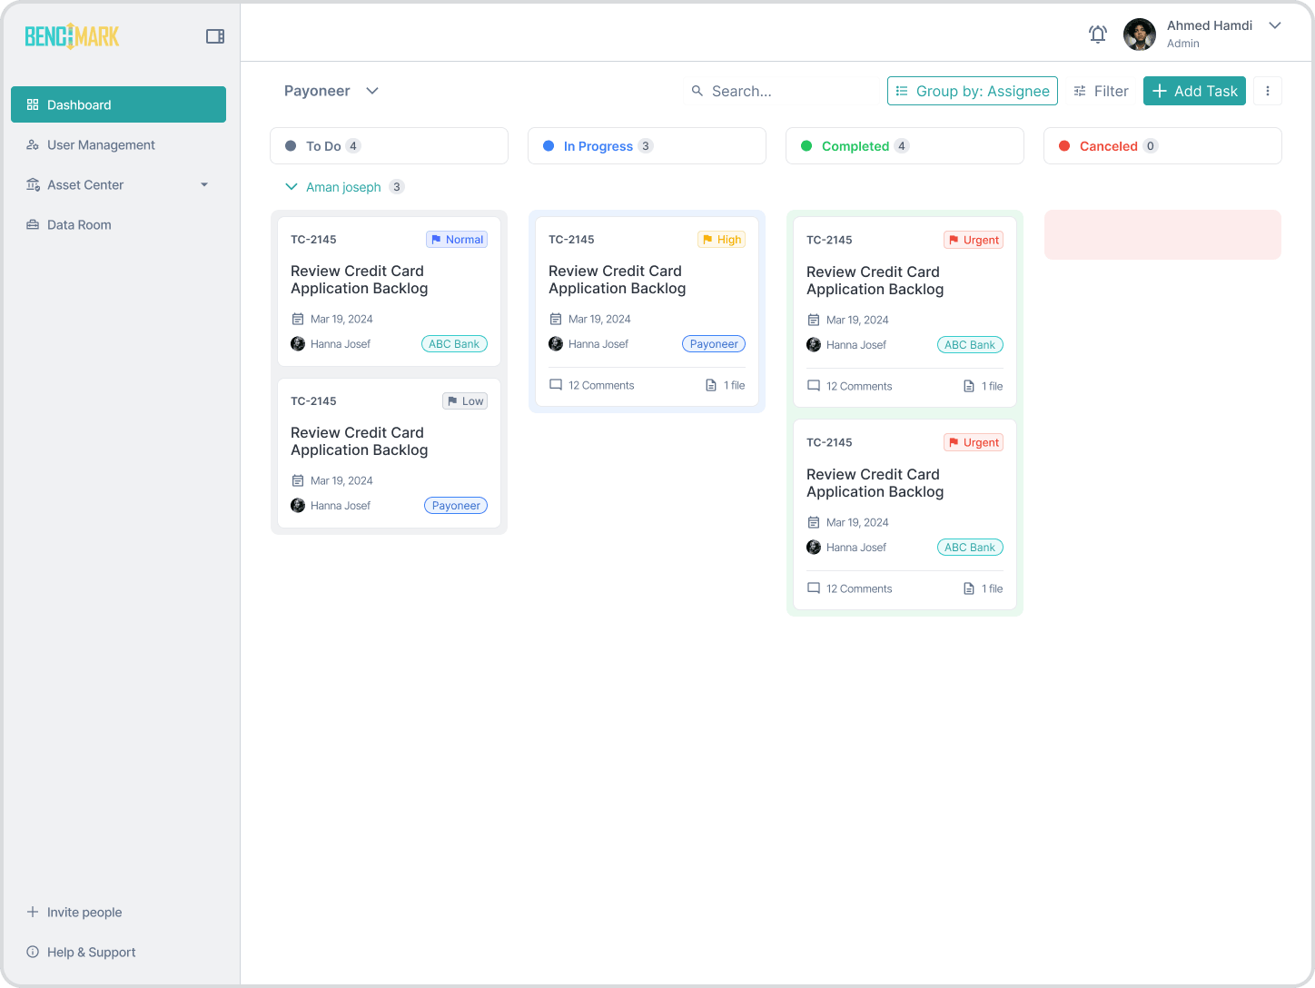Click the Data Room briefcase icon
The height and width of the screenshot is (988, 1315).
33,224
